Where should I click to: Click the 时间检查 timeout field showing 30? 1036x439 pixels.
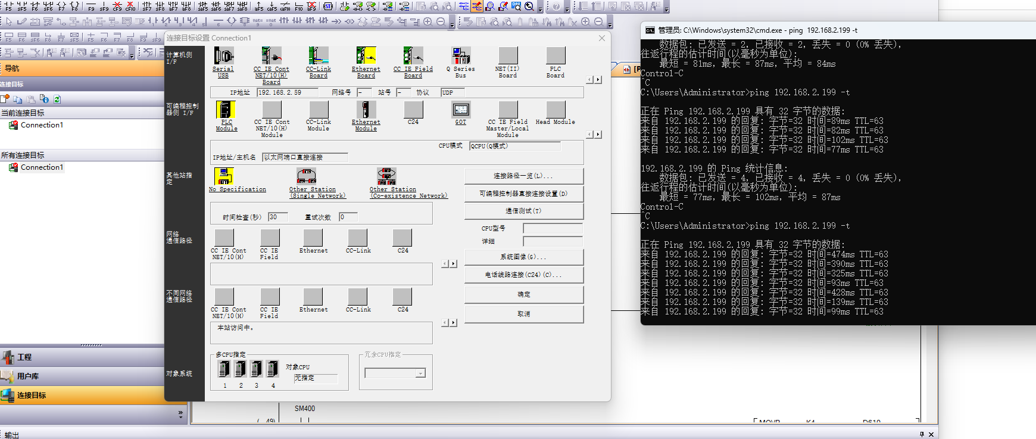click(x=277, y=217)
